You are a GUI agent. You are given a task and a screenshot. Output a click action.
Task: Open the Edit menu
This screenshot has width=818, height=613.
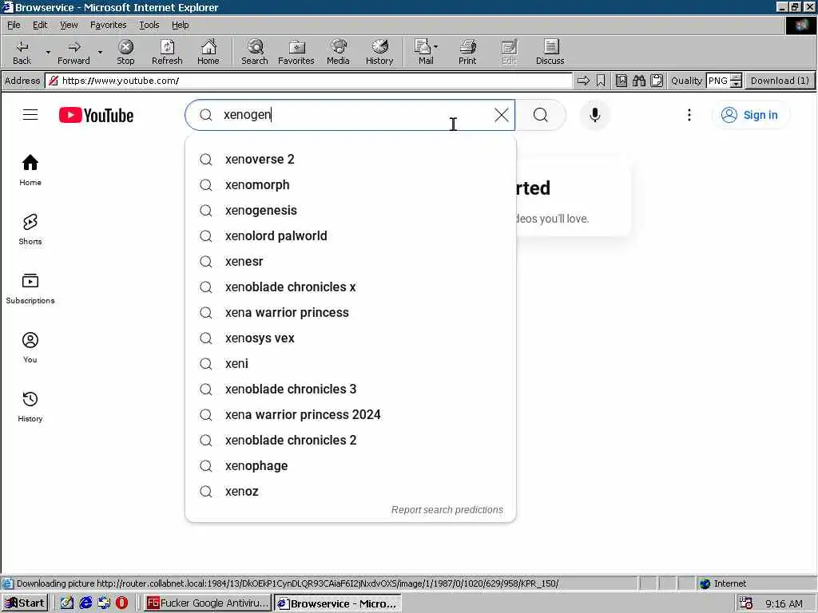pyautogui.click(x=40, y=25)
